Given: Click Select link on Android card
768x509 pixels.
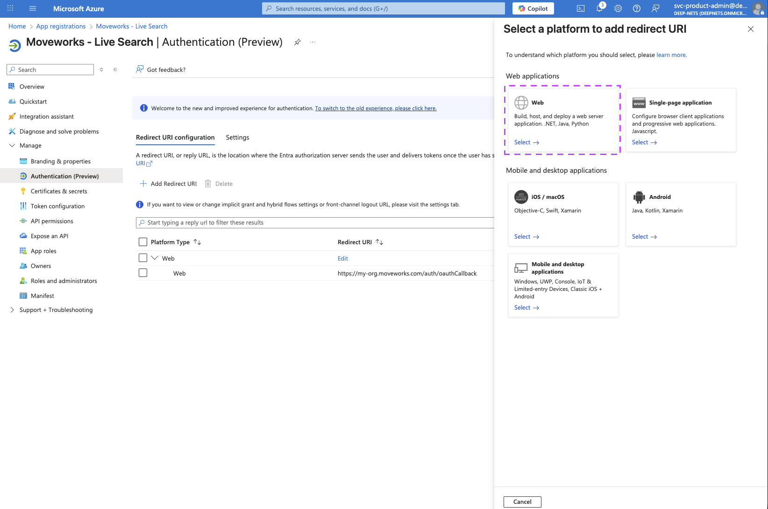Looking at the screenshot, I should (x=644, y=237).
